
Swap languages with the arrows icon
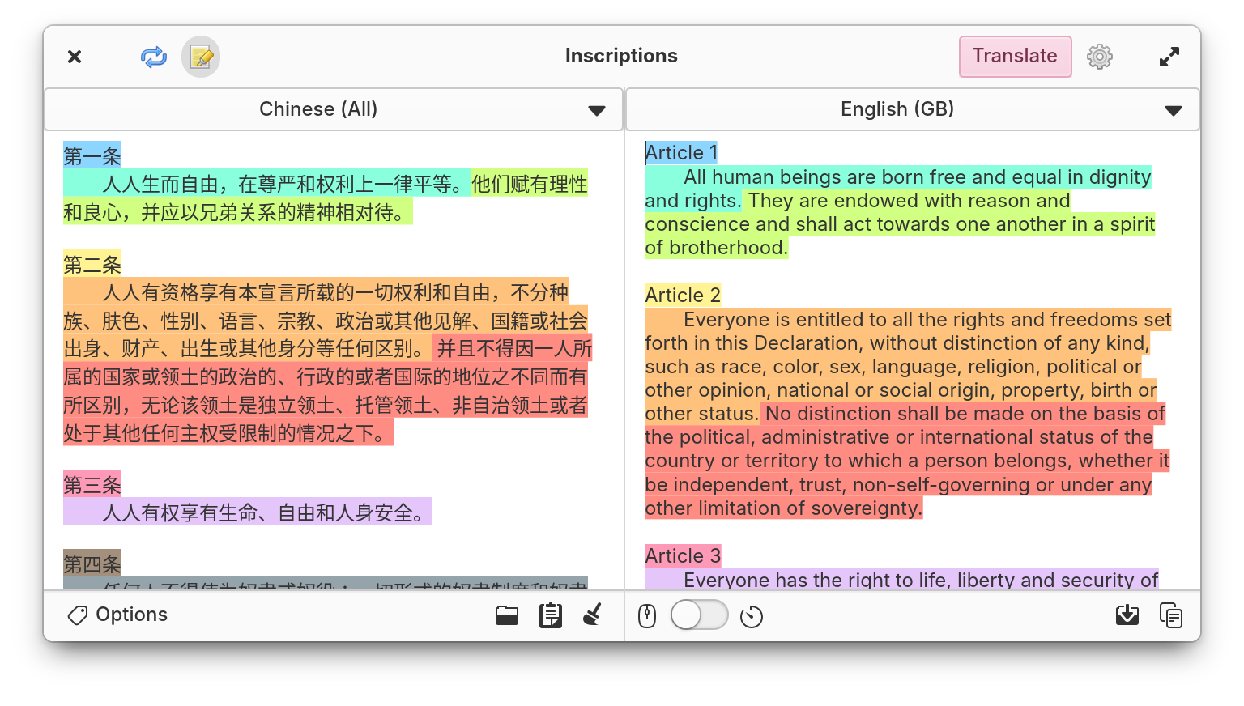[x=153, y=57]
